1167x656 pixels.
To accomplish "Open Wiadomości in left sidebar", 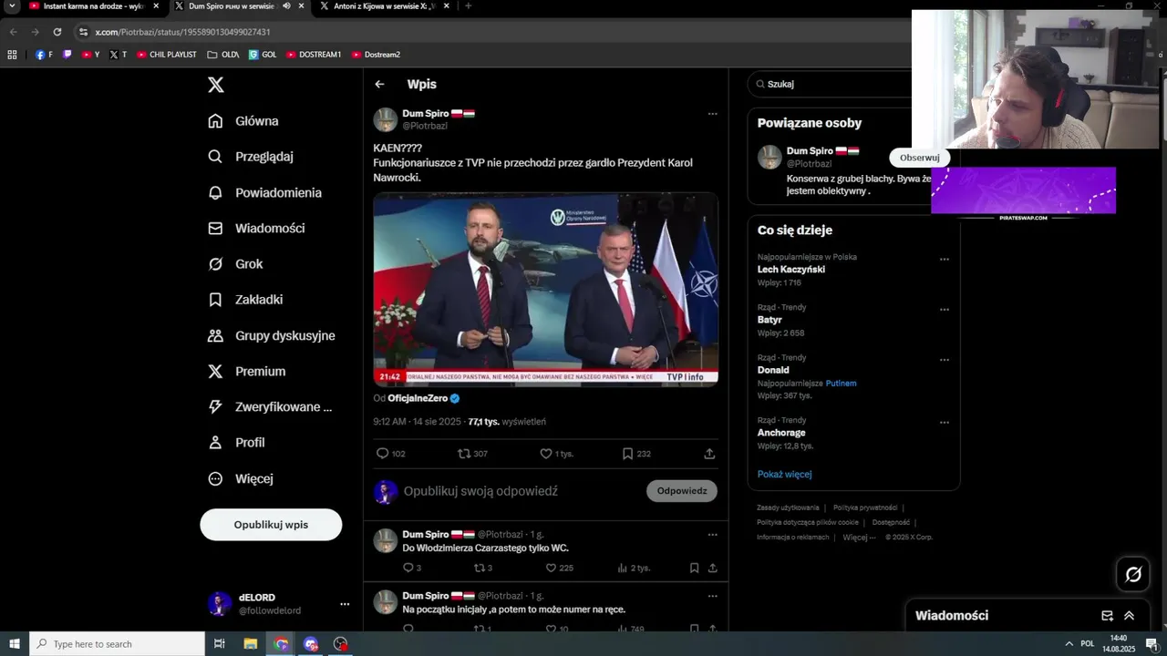I will pos(256,229).
